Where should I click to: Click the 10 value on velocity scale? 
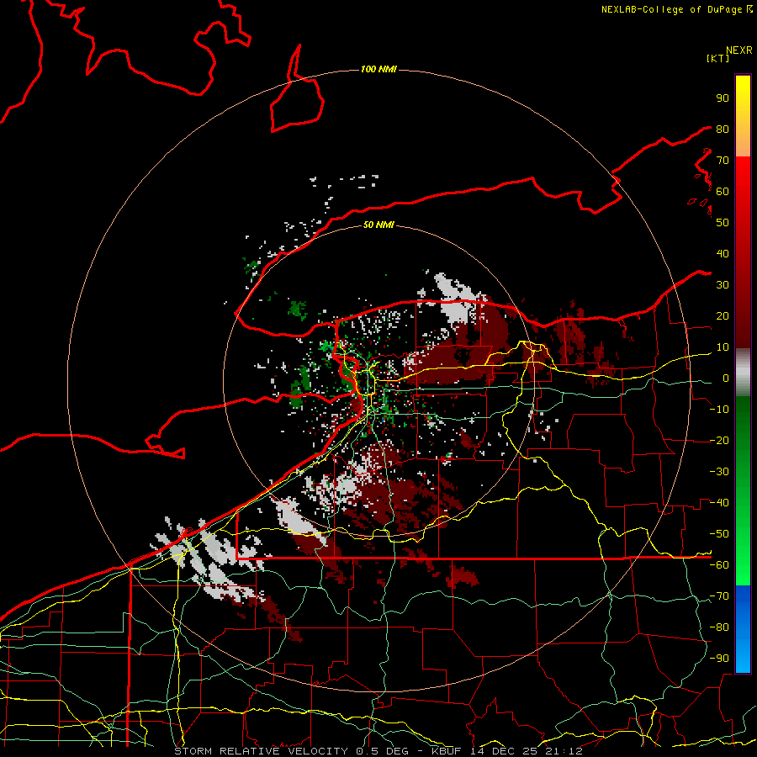[x=723, y=347]
